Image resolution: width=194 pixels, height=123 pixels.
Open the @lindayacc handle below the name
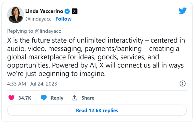click(37, 19)
